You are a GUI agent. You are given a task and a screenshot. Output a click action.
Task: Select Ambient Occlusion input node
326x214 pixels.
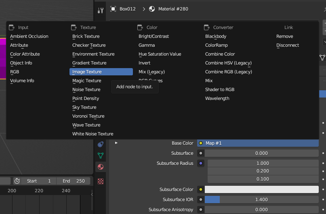[29, 36]
